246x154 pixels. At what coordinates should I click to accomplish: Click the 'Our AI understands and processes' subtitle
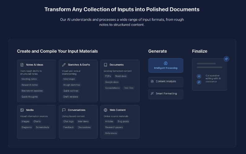tap(122, 22)
